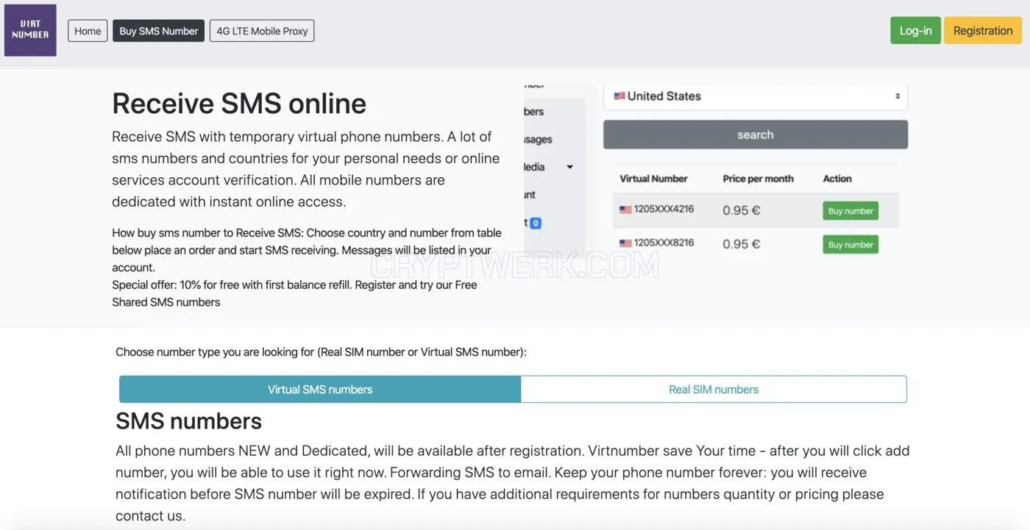The height and width of the screenshot is (530, 1030).
Task: Click the blue 0 badge in sidebar
Action: coord(536,223)
